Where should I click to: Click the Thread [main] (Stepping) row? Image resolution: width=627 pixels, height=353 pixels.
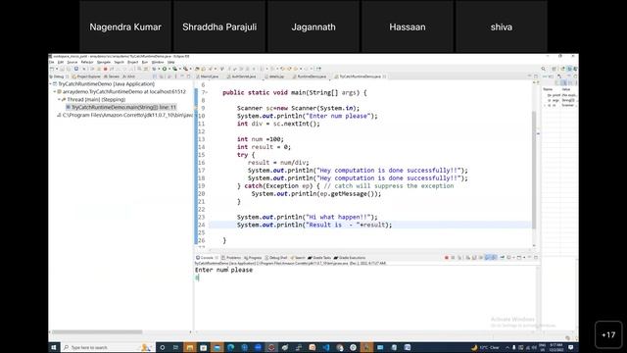pyautogui.click(x=94, y=99)
